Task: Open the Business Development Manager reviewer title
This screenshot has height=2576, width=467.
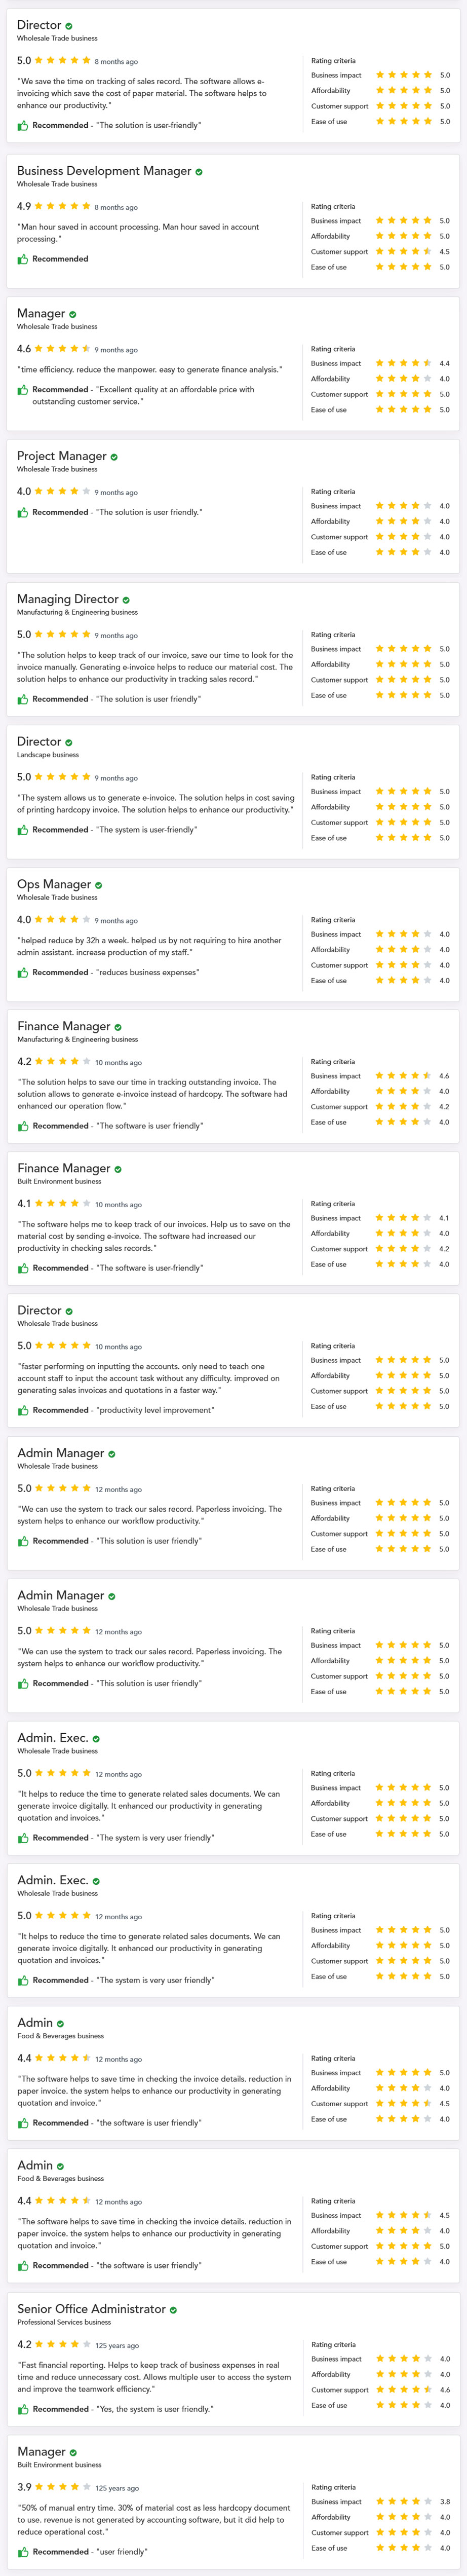Action: tap(104, 171)
